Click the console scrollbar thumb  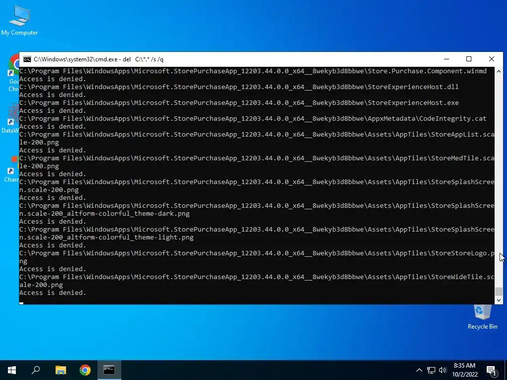[499, 291]
